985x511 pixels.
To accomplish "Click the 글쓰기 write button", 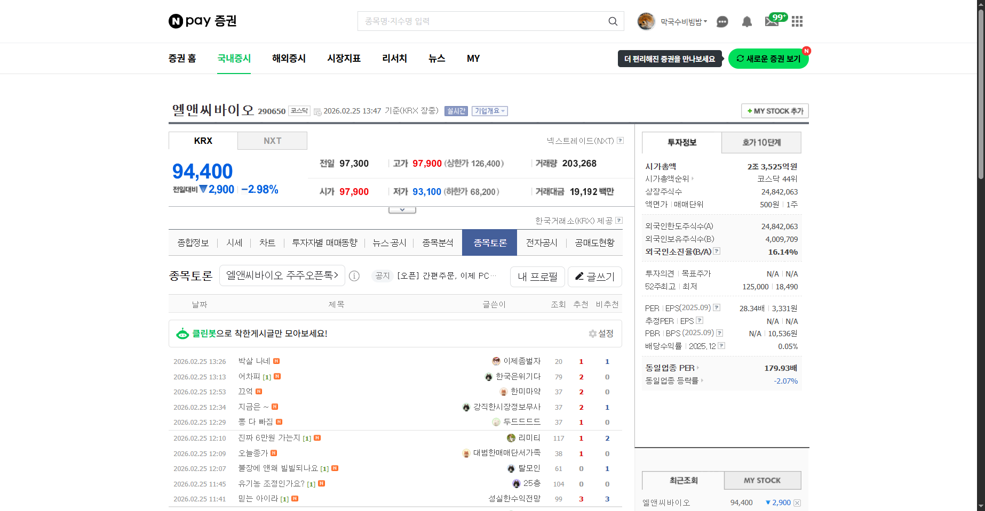I will coord(594,277).
